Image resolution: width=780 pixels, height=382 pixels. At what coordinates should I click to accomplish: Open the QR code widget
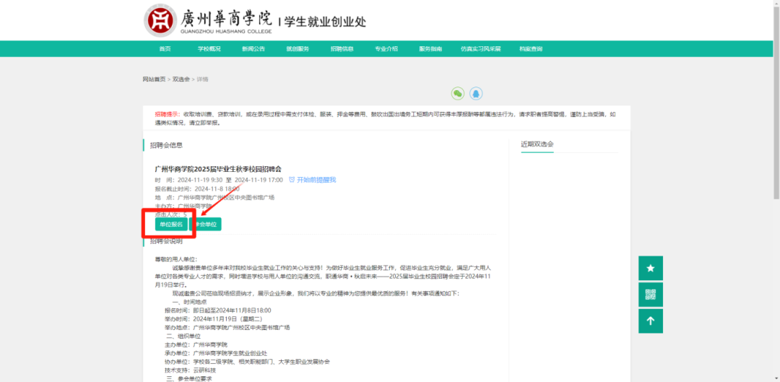point(650,295)
